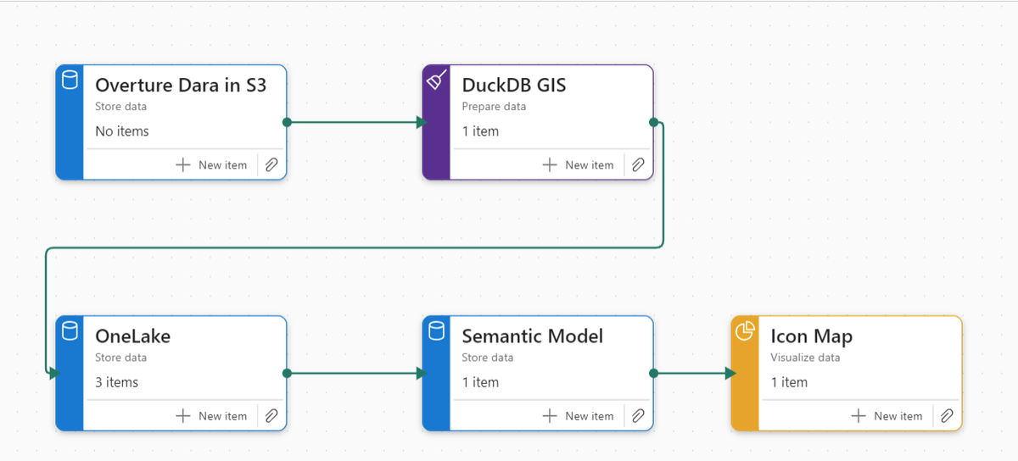Select the output connector dot on Overture Dara card
1018x461 pixels.
click(x=287, y=122)
